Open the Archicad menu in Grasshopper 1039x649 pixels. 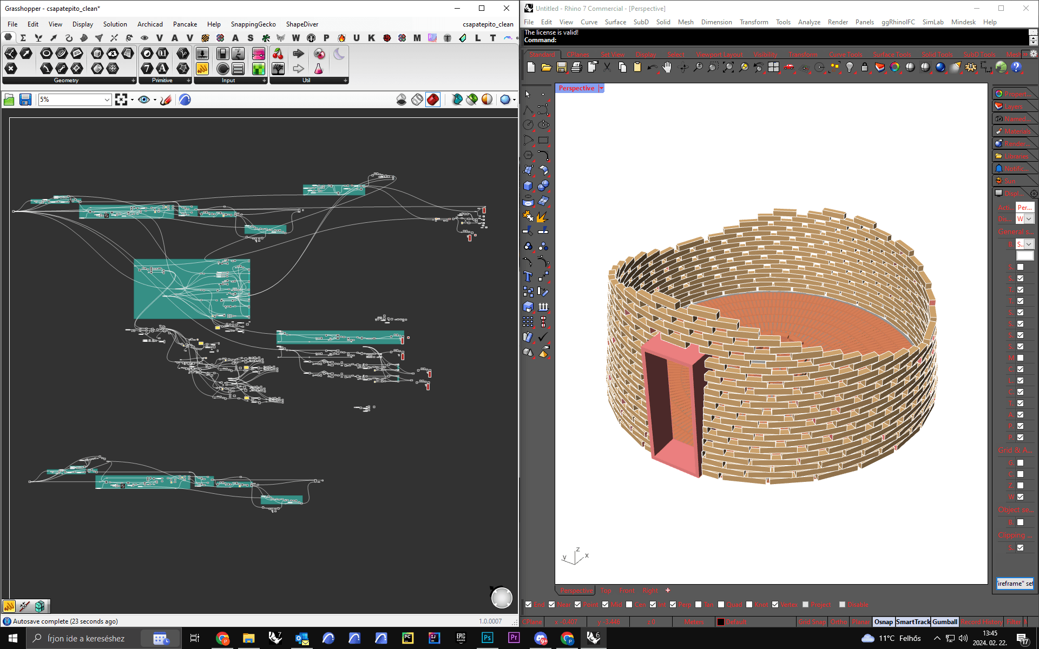tap(150, 24)
